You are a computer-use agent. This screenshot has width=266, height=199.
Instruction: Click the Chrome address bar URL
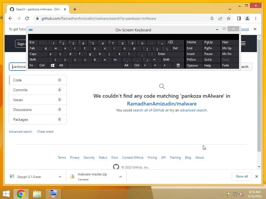[x=99, y=18]
